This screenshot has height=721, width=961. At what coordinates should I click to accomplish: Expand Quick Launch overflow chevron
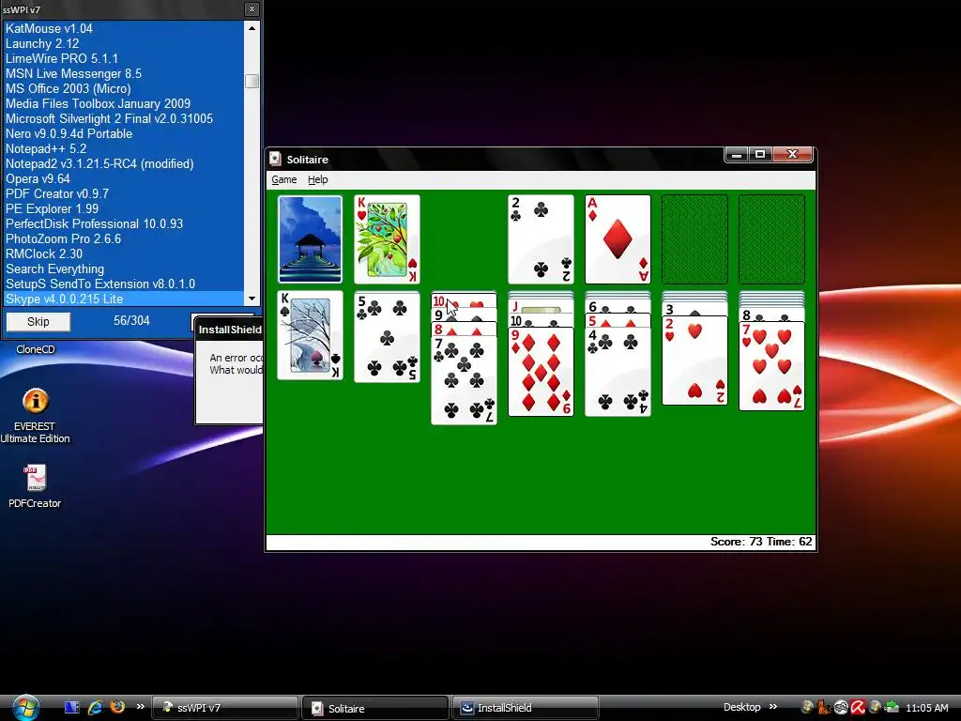point(141,707)
